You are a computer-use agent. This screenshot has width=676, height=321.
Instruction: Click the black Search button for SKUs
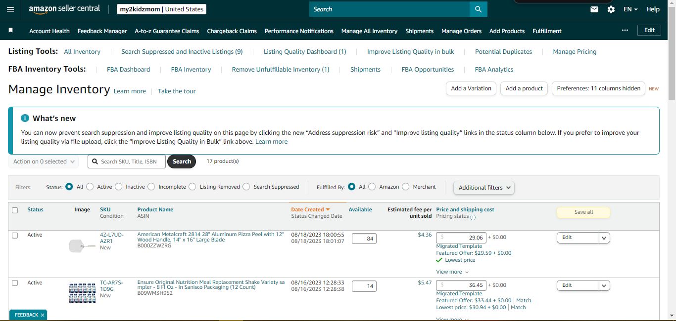[x=182, y=161]
